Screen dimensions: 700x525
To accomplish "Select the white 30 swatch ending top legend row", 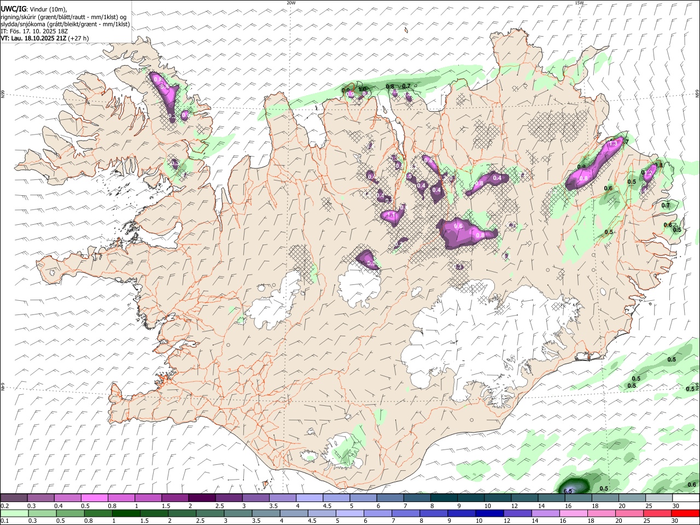I will tap(685, 498).
